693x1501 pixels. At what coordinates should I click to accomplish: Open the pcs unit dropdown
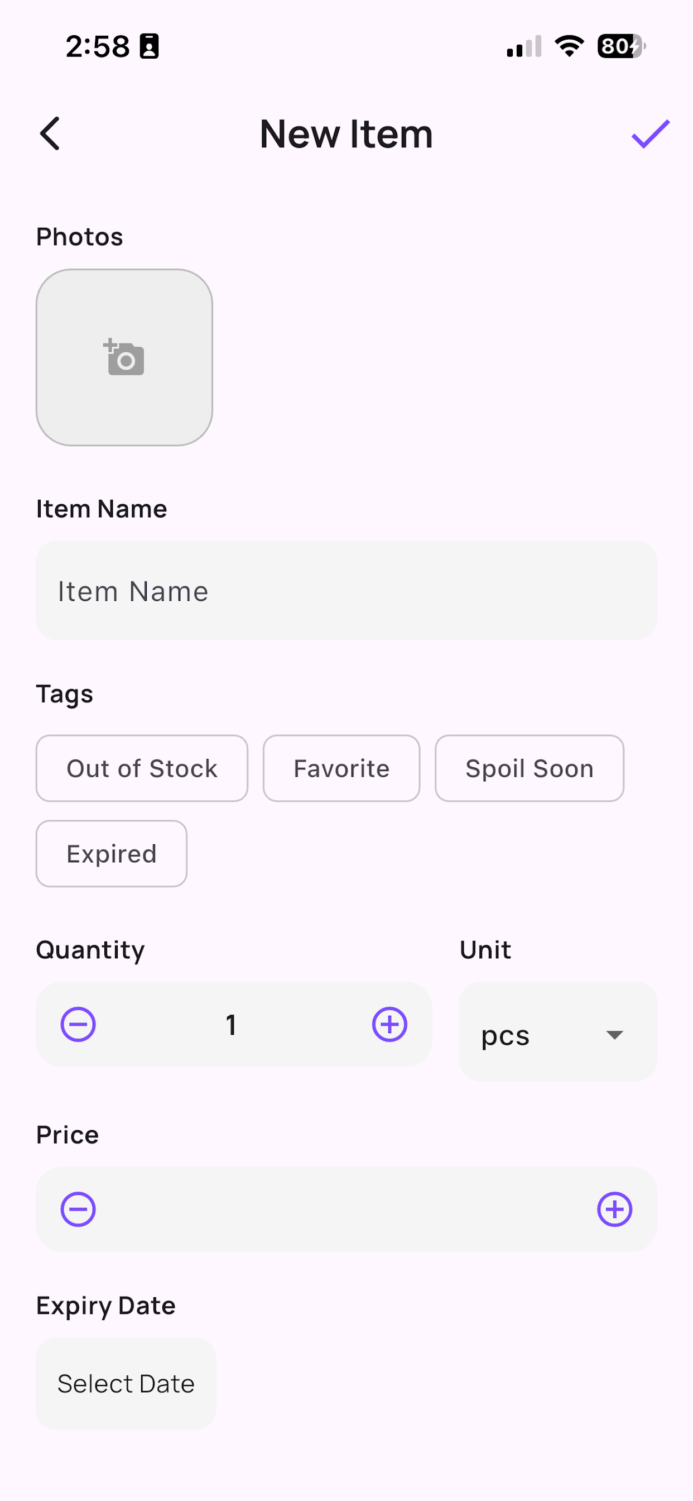(x=558, y=1031)
